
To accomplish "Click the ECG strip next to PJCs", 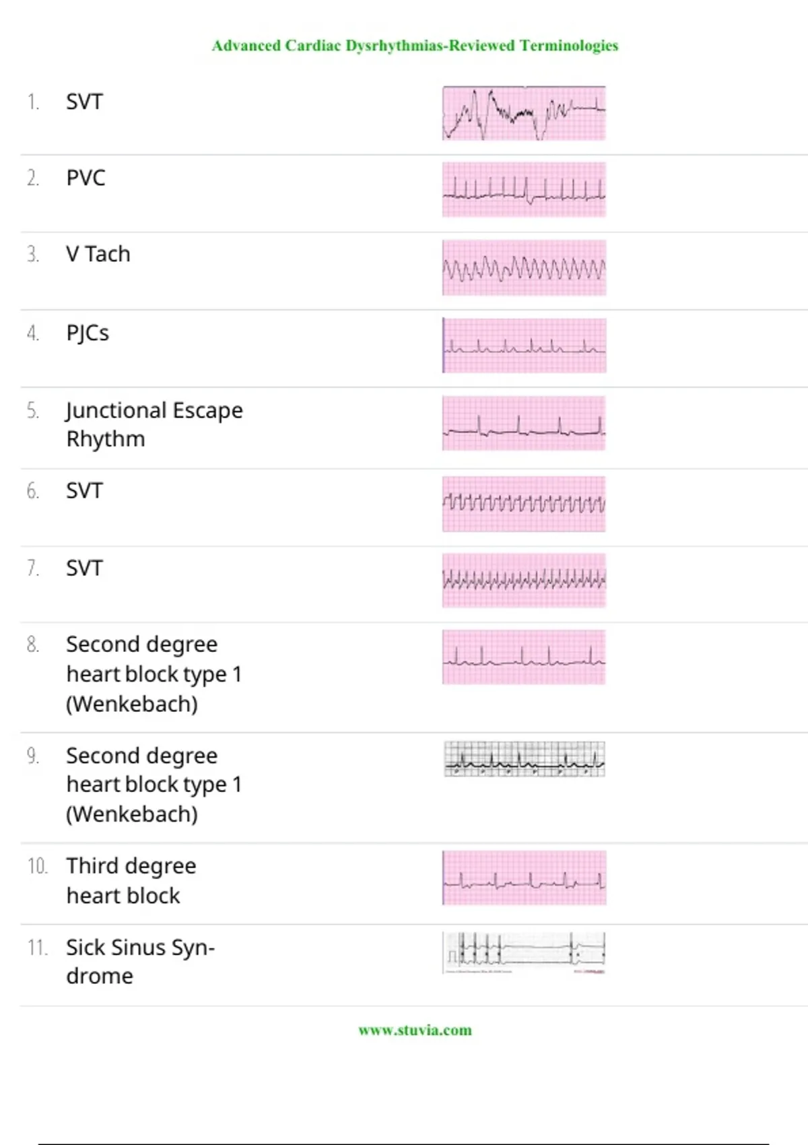I will (x=524, y=346).
